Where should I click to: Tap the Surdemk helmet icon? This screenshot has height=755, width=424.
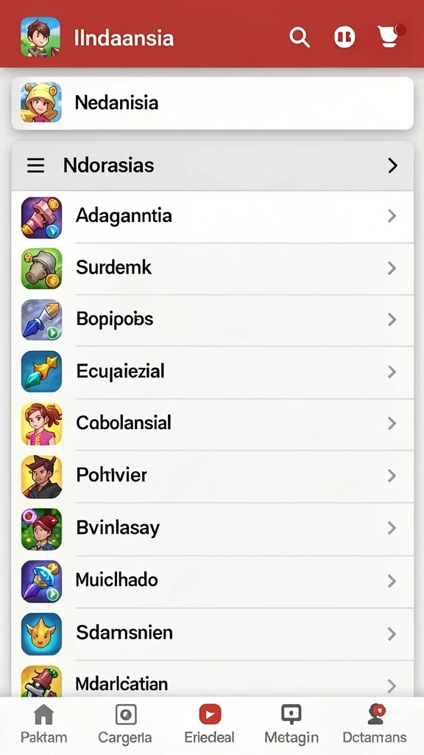click(41, 268)
